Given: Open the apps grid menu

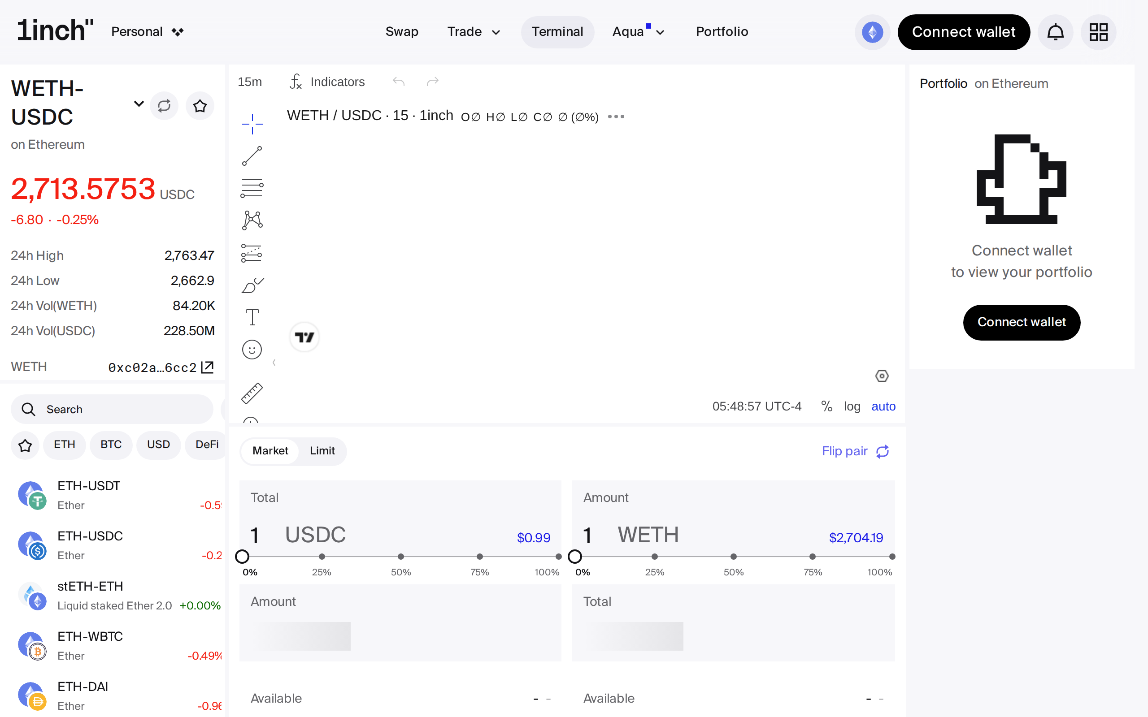Looking at the screenshot, I should (x=1098, y=32).
